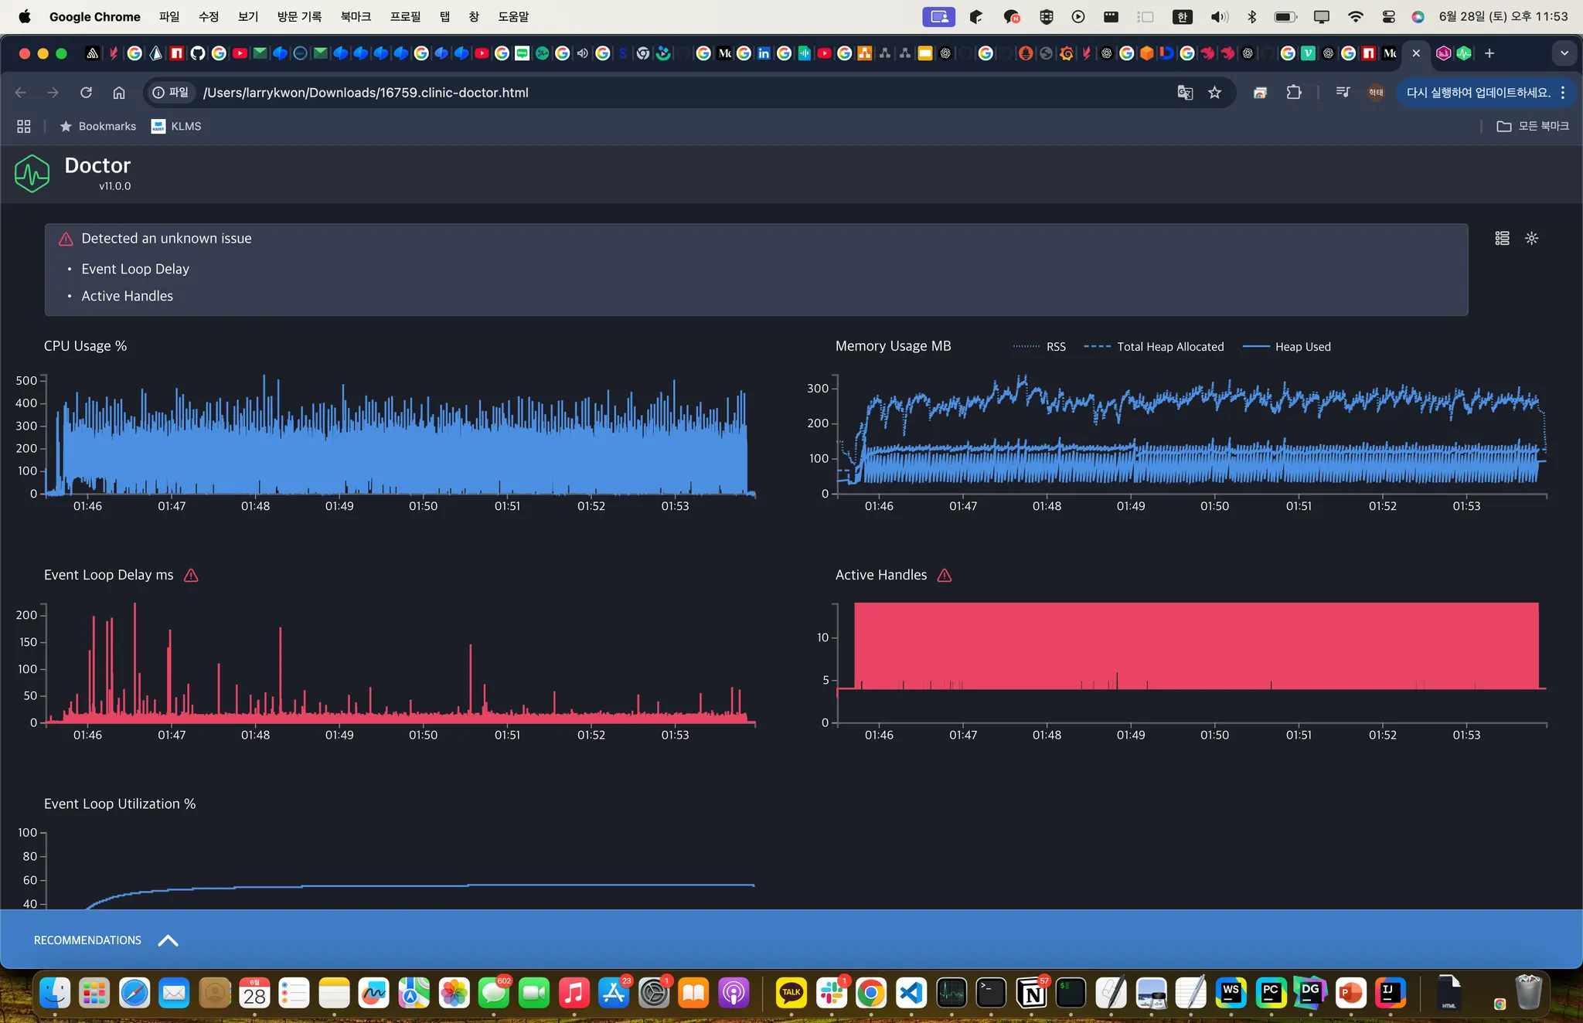The height and width of the screenshot is (1023, 1583).
Task: Toggle light/dark theme sun icon
Action: click(x=1531, y=238)
